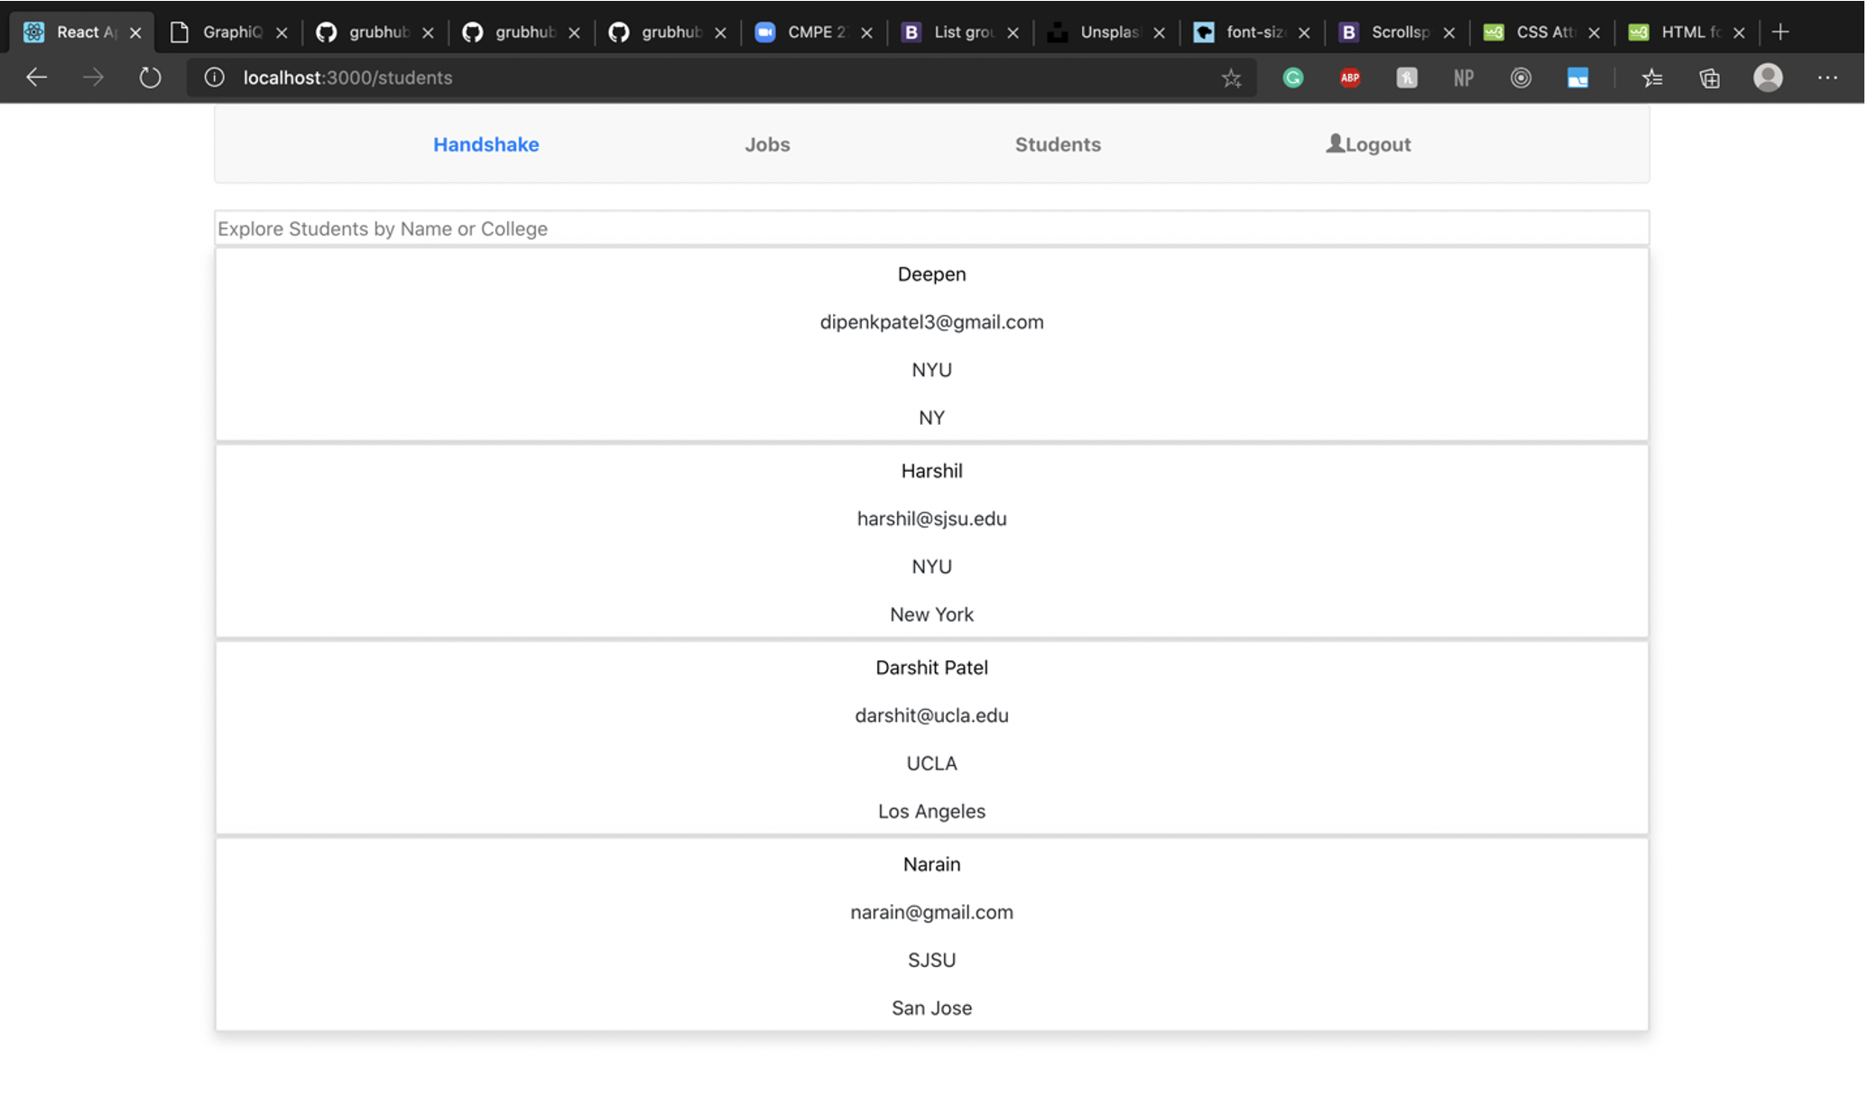Click the UCLA college text

click(x=931, y=763)
